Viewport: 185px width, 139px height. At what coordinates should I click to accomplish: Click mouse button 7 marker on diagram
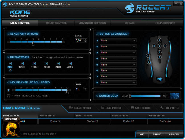(x=159, y=52)
